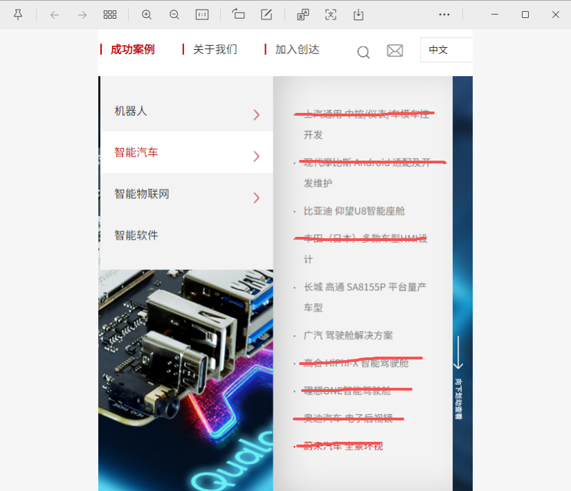Open the more options menu

tap(444, 15)
